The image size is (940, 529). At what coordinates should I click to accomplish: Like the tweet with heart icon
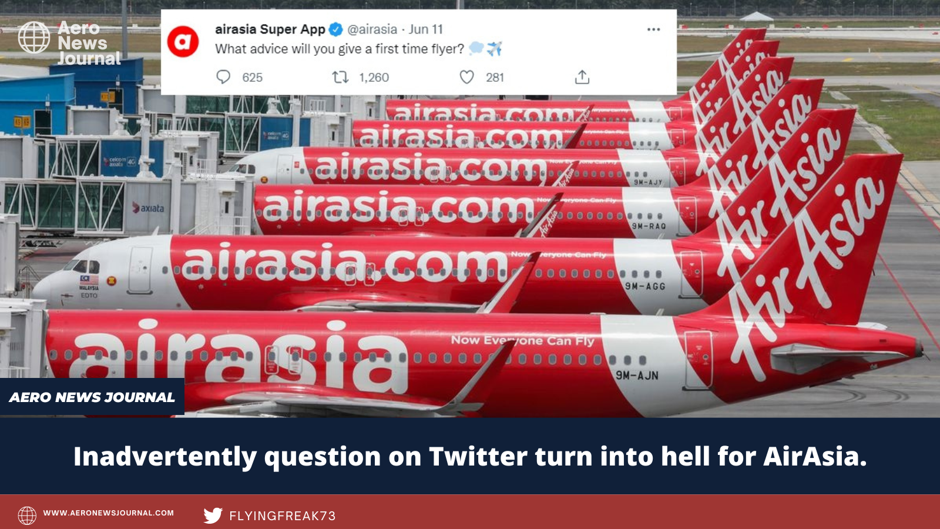click(467, 77)
